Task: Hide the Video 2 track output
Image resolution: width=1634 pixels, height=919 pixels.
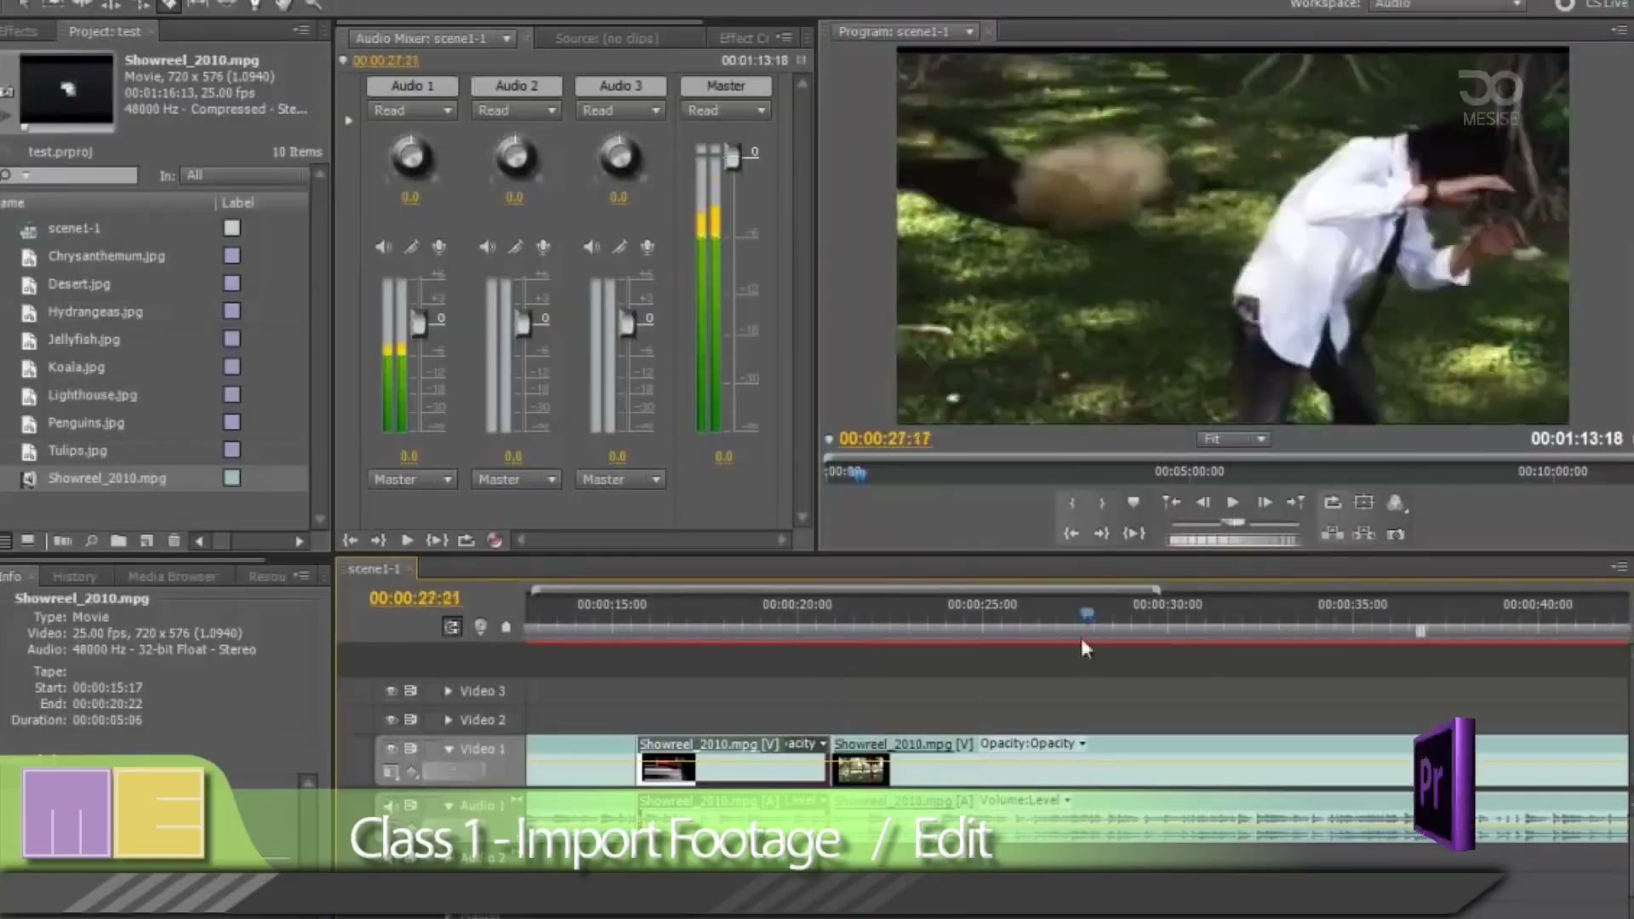Action: click(x=391, y=720)
